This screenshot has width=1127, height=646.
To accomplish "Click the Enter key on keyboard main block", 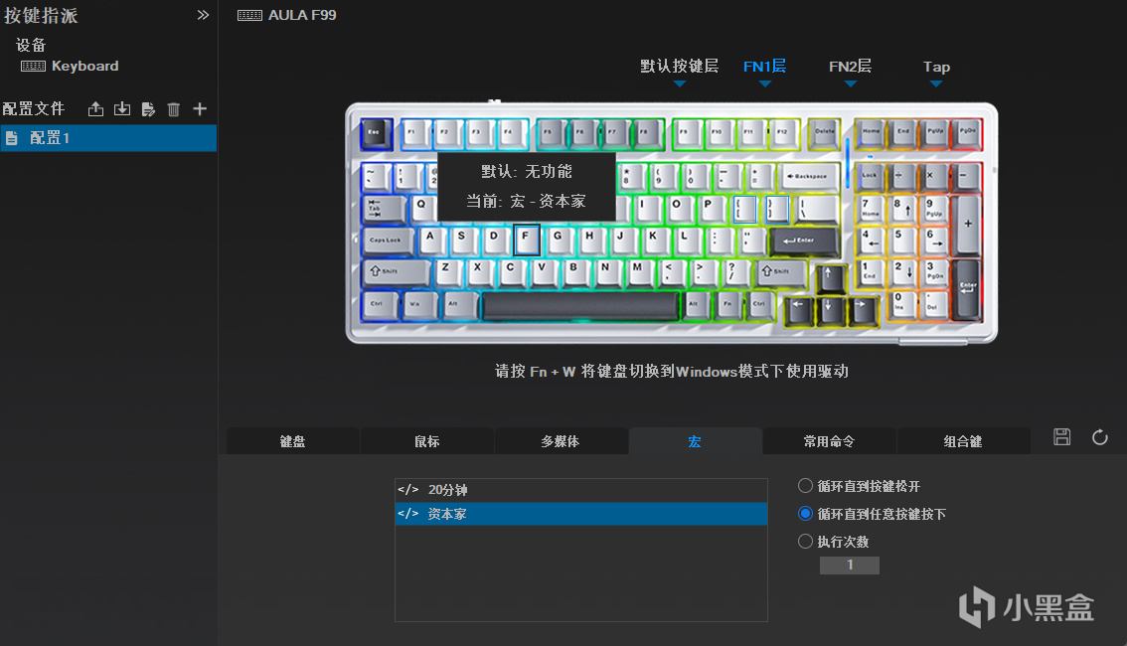I will (803, 242).
